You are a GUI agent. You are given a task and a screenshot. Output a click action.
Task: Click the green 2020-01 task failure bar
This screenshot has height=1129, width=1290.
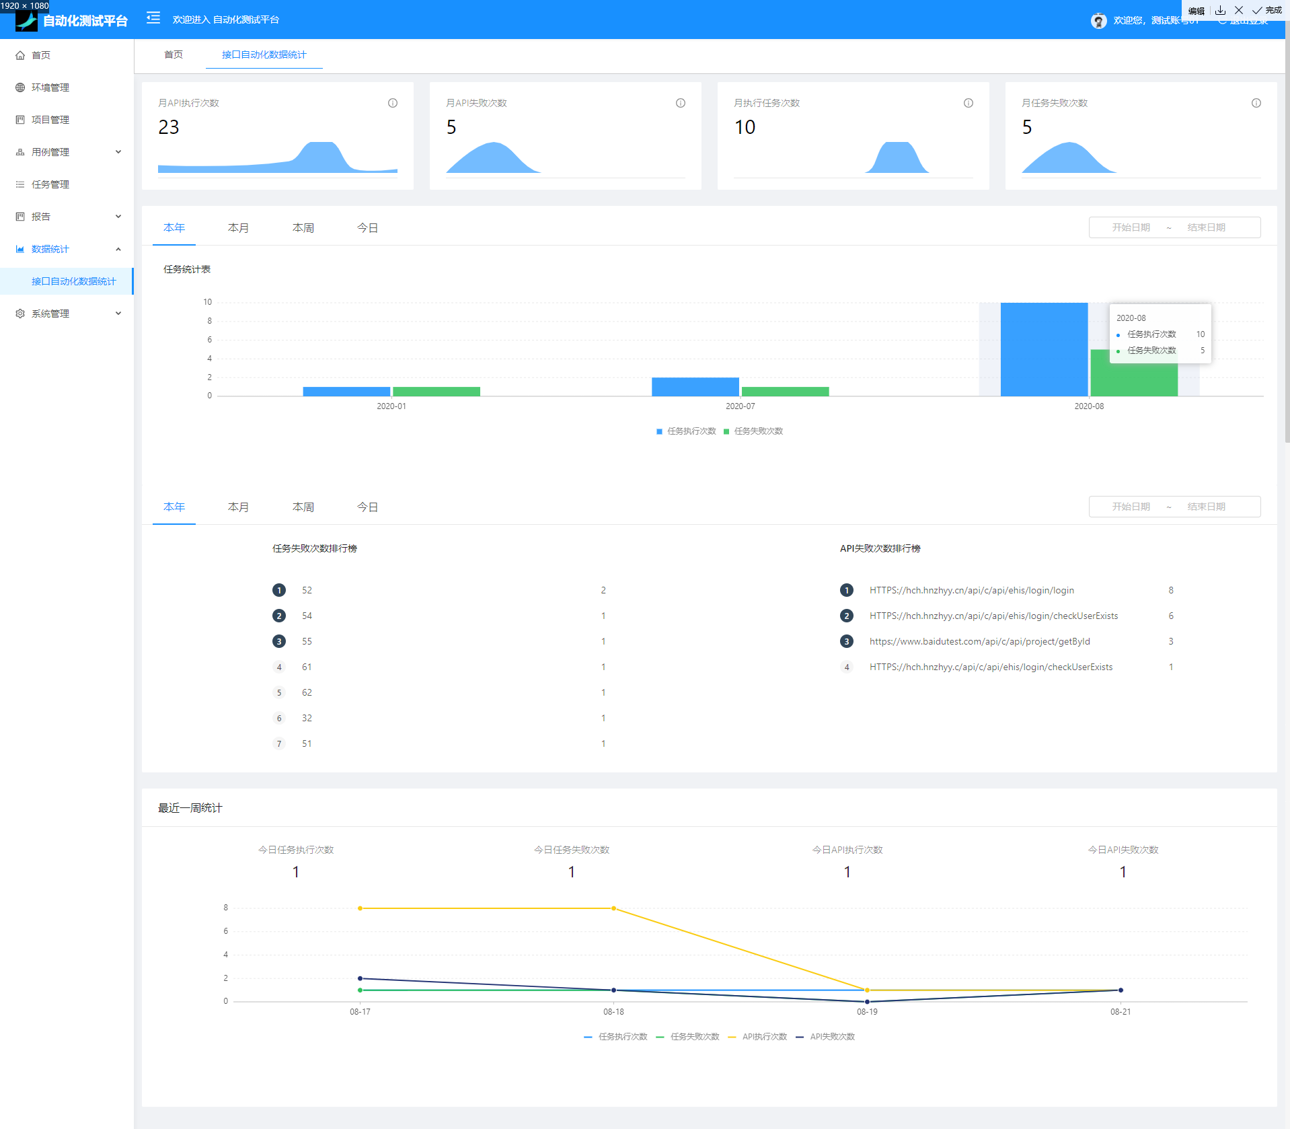(x=437, y=392)
